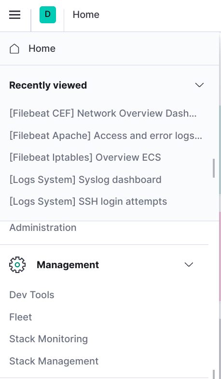
Task: Click the Management section heading
Action: tap(68, 265)
